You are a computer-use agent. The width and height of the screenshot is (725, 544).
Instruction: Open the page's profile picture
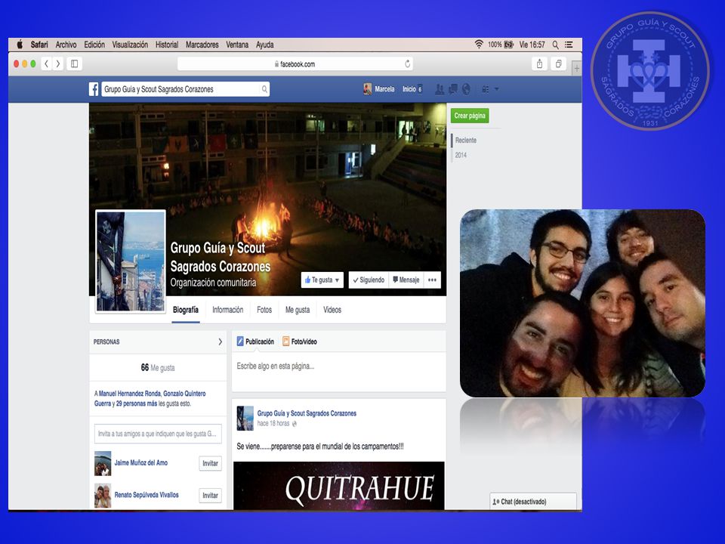[x=131, y=261]
